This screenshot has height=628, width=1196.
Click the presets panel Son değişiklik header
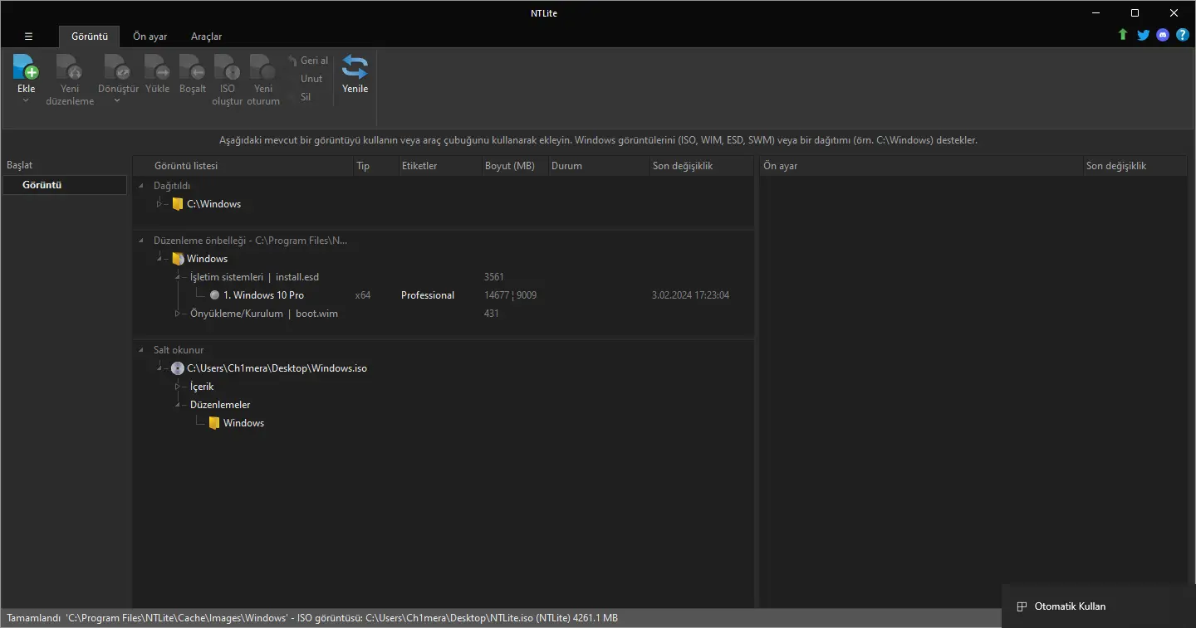pyautogui.click(x=1135, y=166)
